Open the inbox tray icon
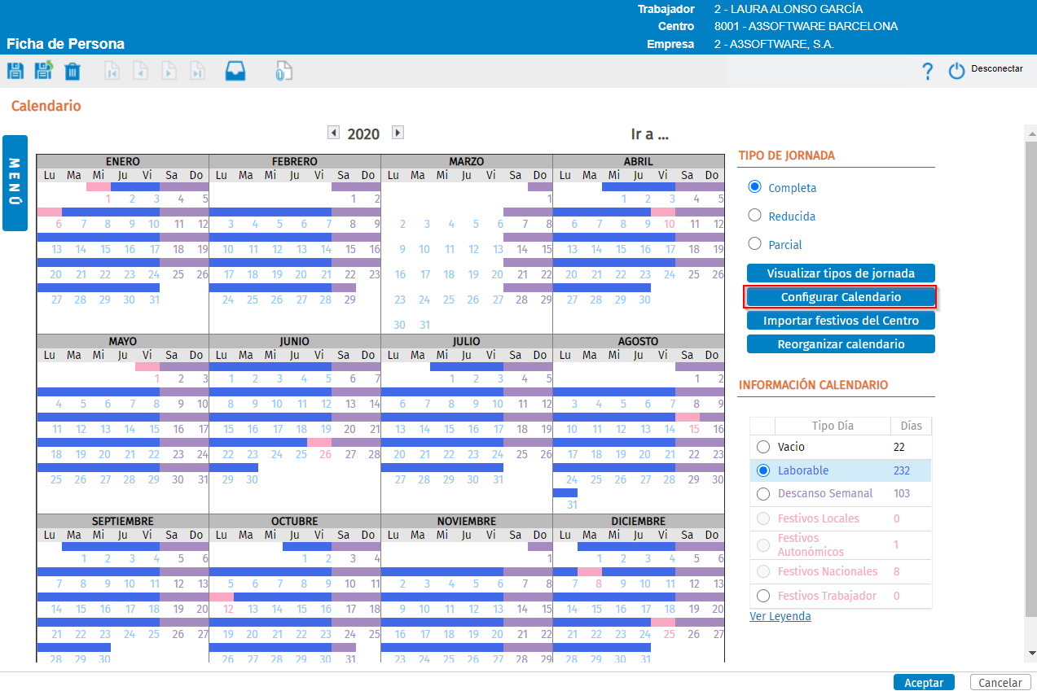The height and width of the screenshot is (691, 1037). click(x=235, y=71)
